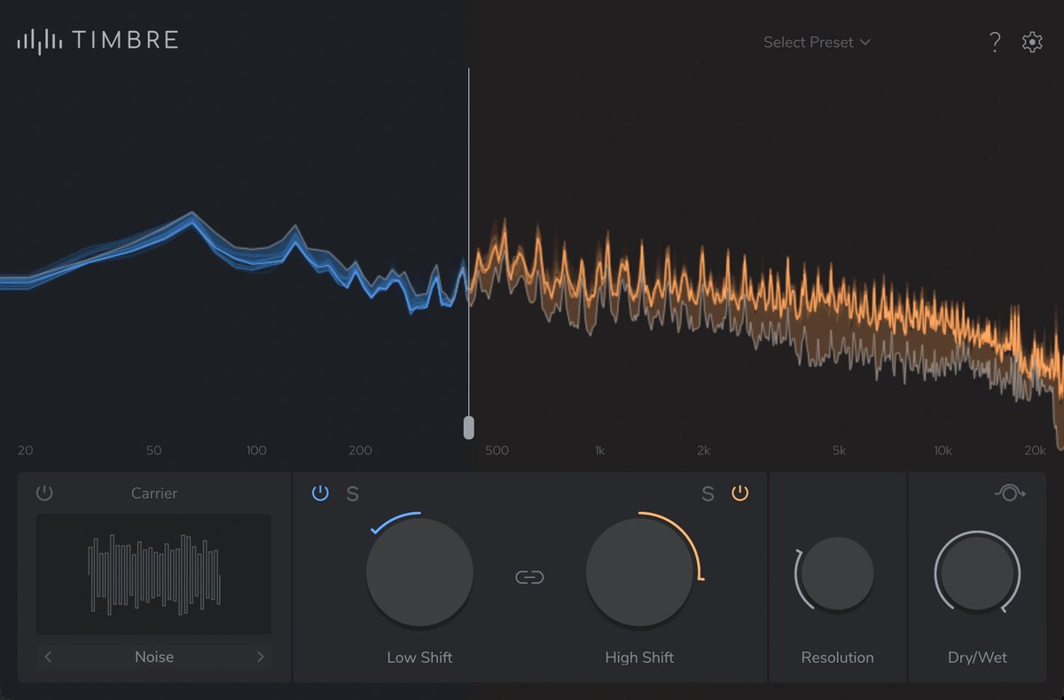Click the Low Shift label
Screen dimensions: 1064x700
click(x=419, y=657)
